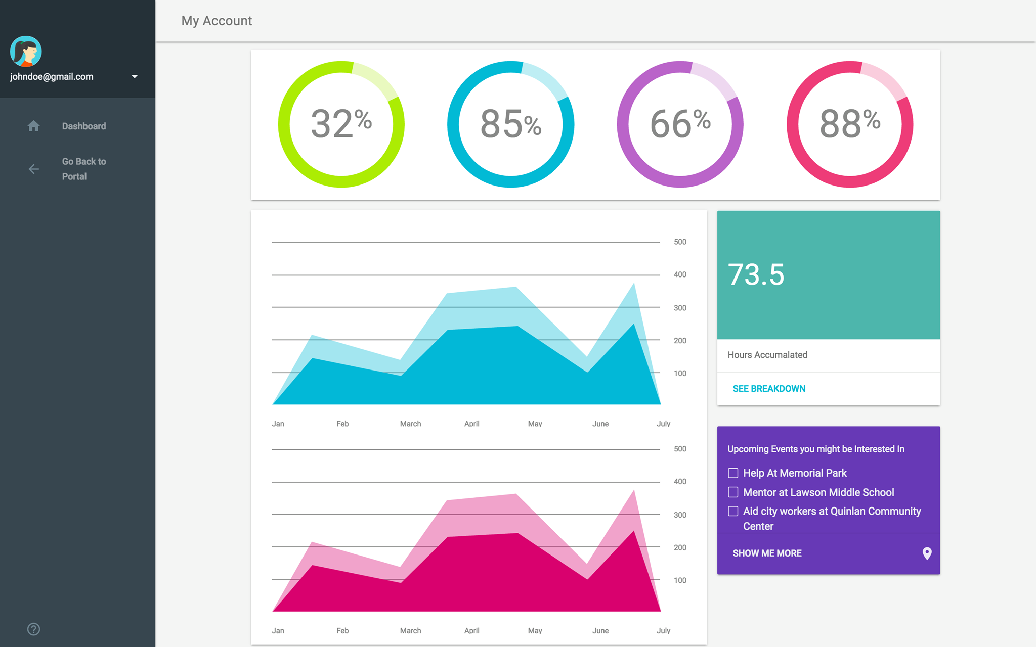1036x647 pixels.
Task: Click the user avatar picture
Action: pyautogui.click(x=26, y=52)
